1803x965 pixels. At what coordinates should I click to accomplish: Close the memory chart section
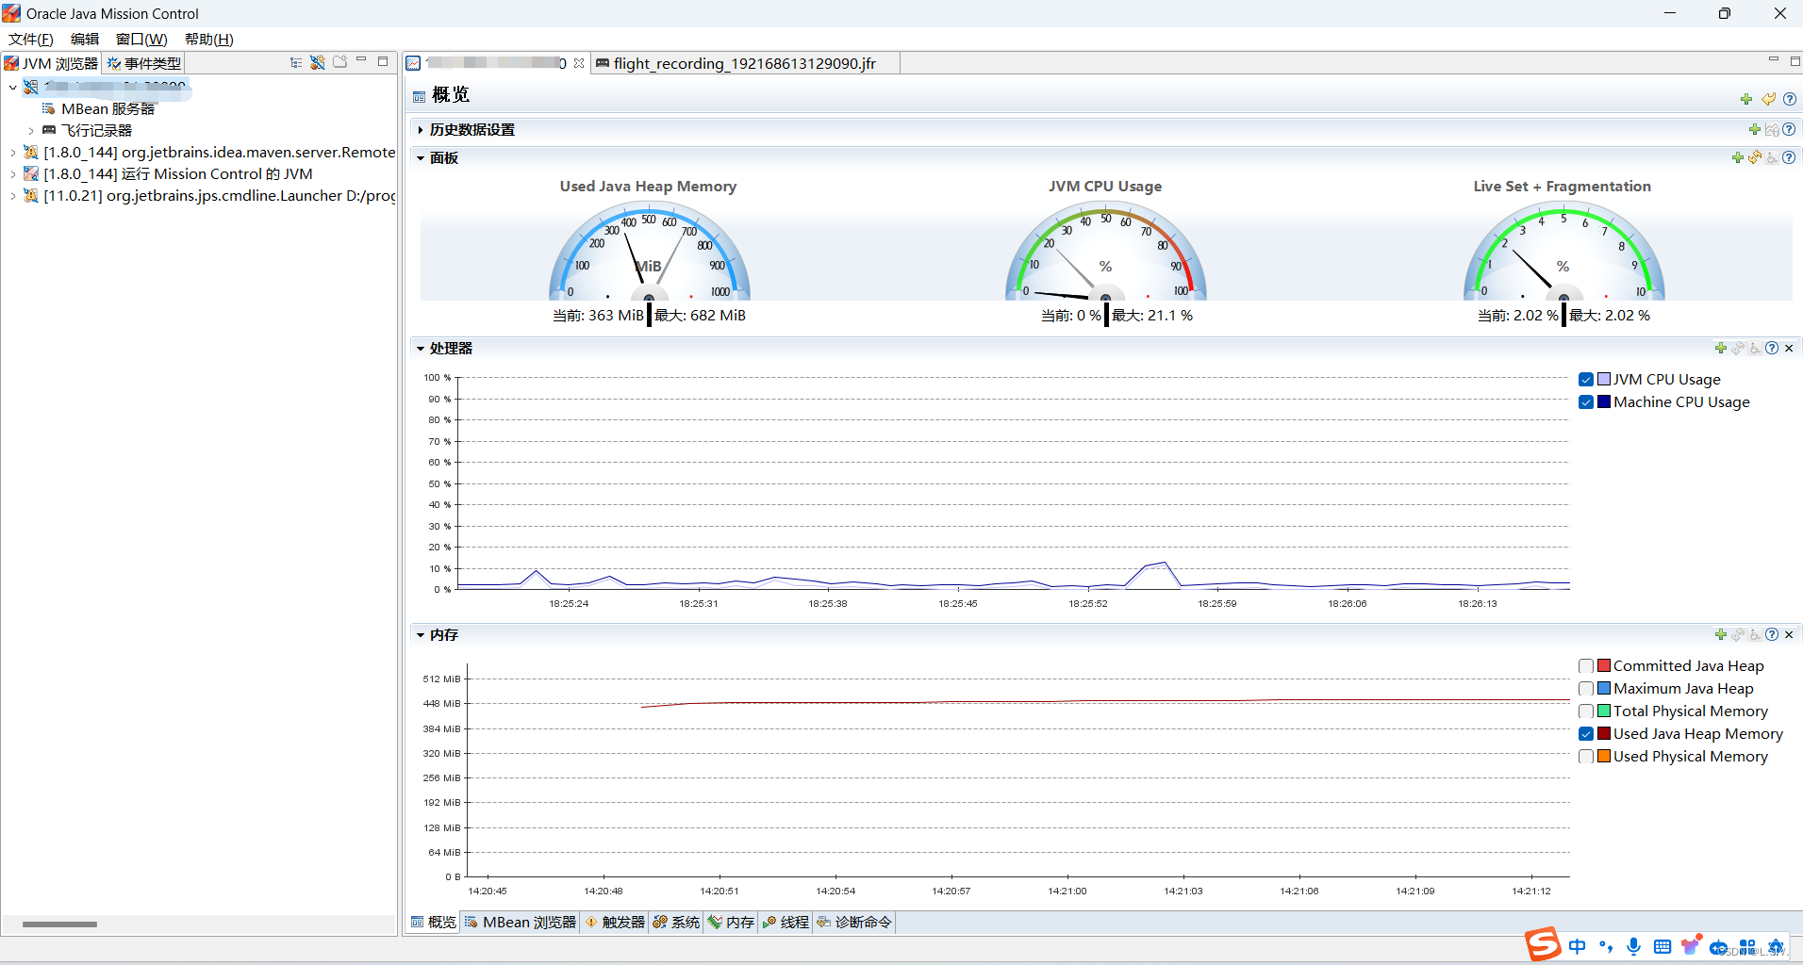point(1789,634)
